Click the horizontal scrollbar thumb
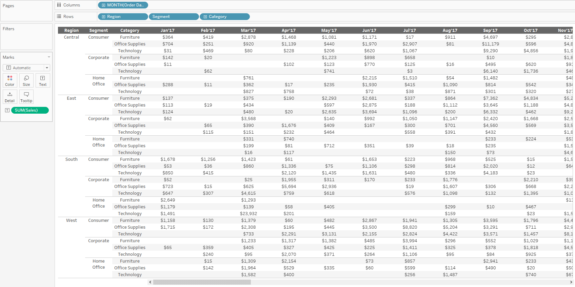 [x=202, y=282]
